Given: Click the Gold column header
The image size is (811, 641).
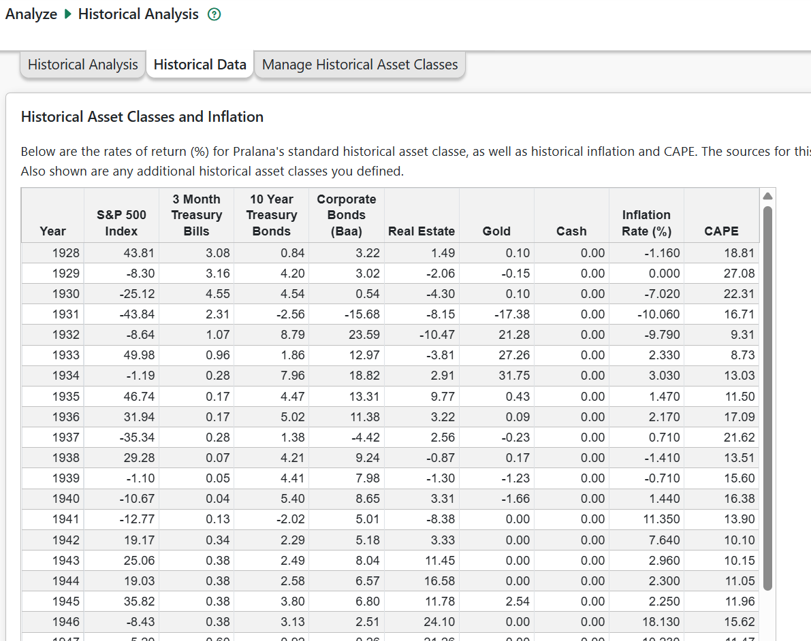Looking at the screenshot, I should [x=496, y=231].
